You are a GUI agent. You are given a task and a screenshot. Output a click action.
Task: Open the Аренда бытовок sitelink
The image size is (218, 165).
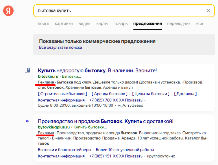(x=110, y=94)
